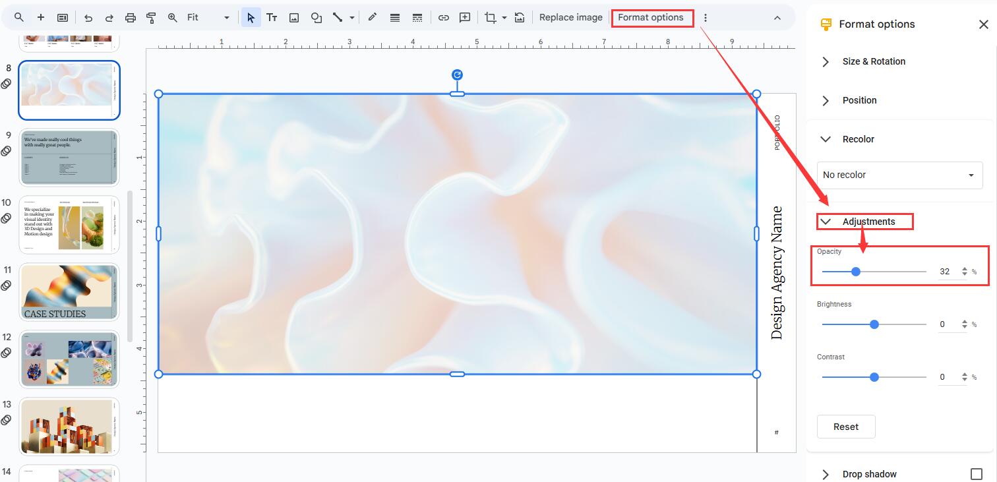Insert a link
The height and width of the screenshot is (482, 997).
pyautogui.click(x=444, y=18)
